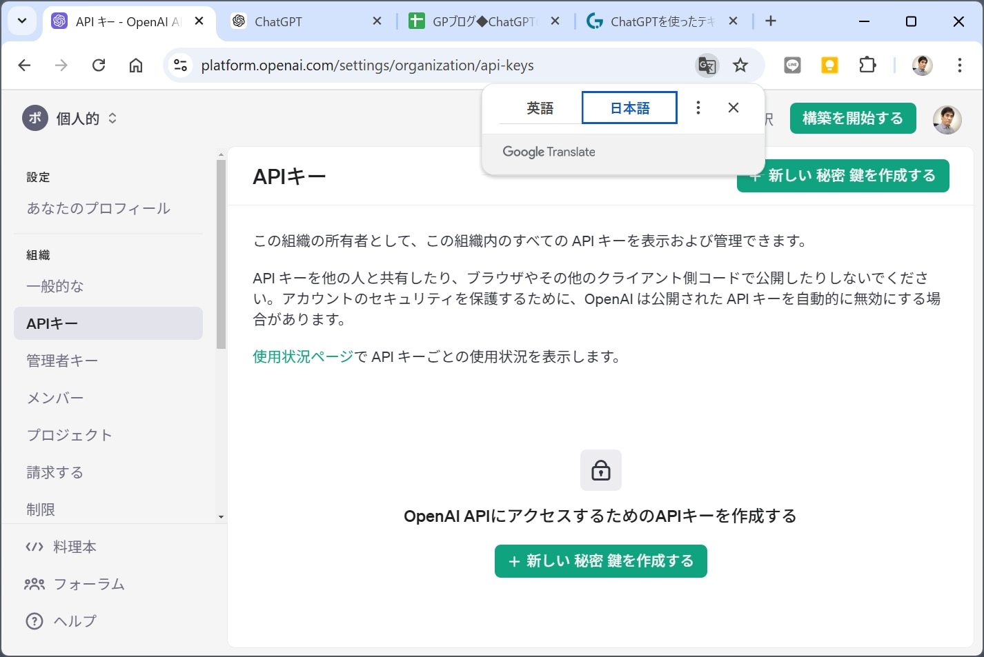
Task: Reload the current page
Action: pyautogui.click(x=99, y=65)
